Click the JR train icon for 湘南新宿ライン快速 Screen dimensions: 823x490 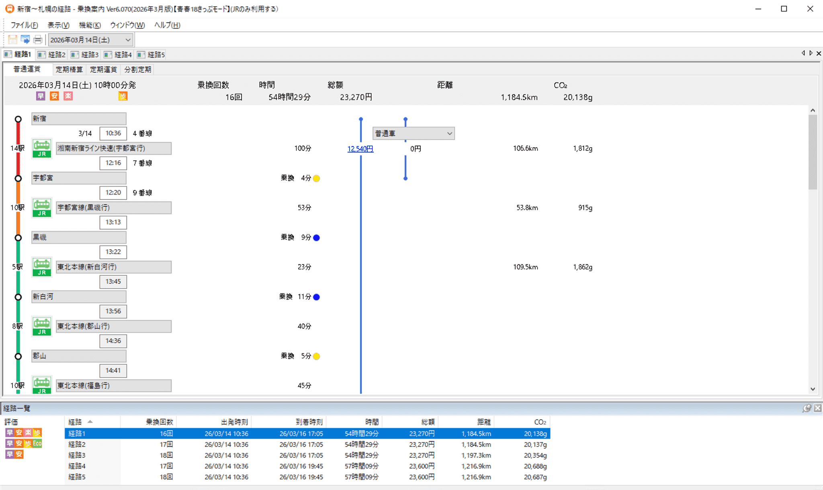42,148
